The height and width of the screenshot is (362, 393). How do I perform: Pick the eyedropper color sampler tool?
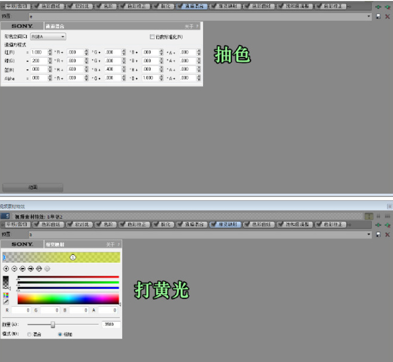click(x=6, y=302)
